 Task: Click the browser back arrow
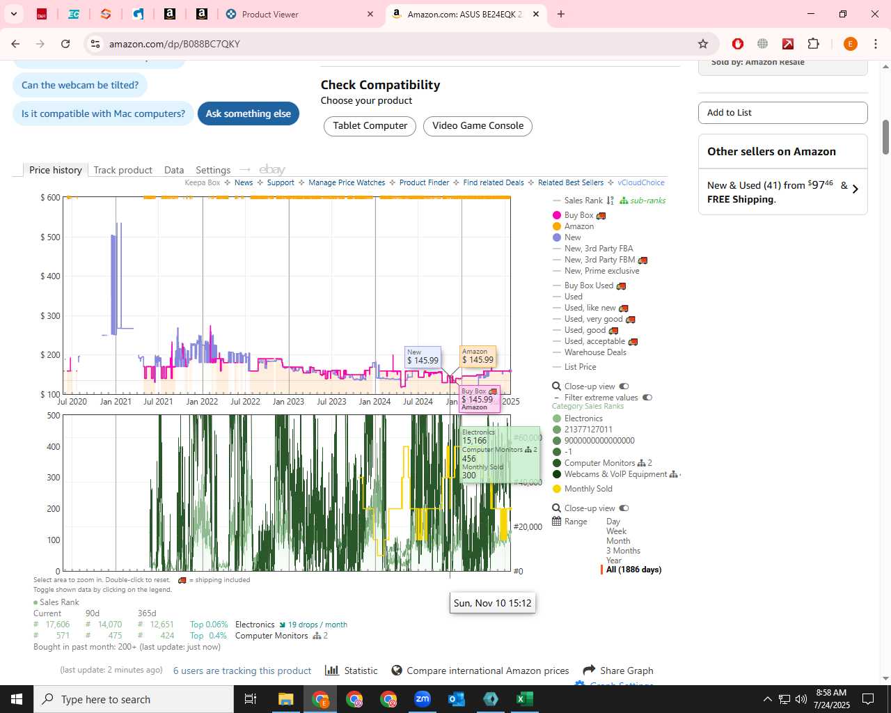15,44
